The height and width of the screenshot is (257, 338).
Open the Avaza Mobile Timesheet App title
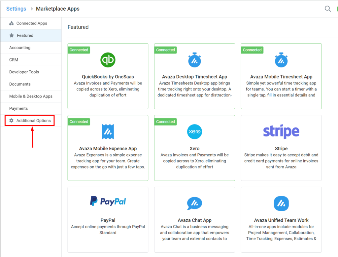pos(281,77)
